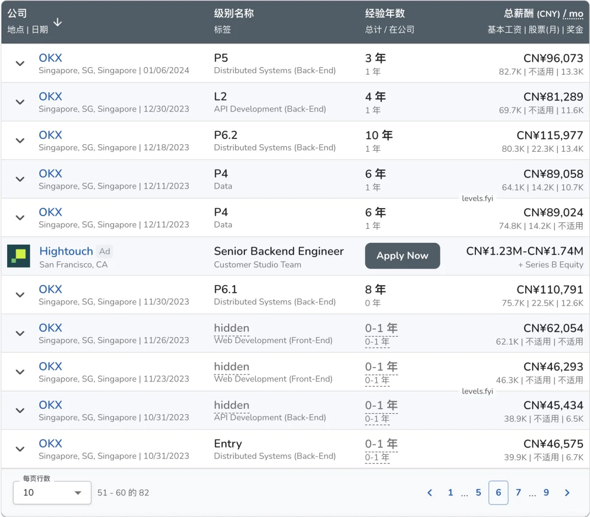Click the Apply Now button

pyautogui.click(x=403, y=256)
